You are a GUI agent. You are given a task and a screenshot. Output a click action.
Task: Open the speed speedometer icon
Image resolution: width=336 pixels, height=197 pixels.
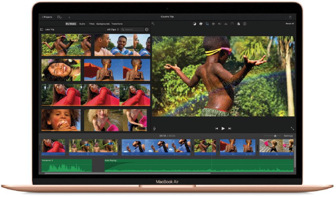(232, 24)
